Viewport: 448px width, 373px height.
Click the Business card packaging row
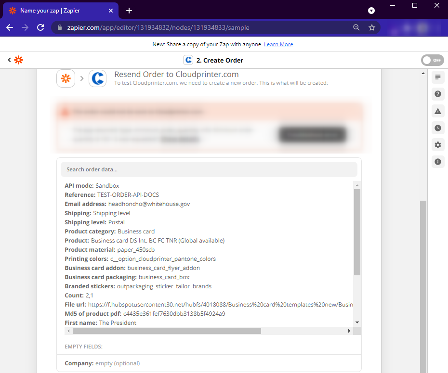[x=127, y=277]
